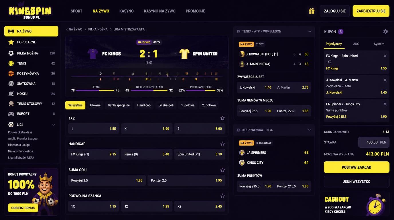This screenshot has width=394, height=220.
Task: Click the Spin United yellow jersey icon
Action: click(x=184, y=54)
